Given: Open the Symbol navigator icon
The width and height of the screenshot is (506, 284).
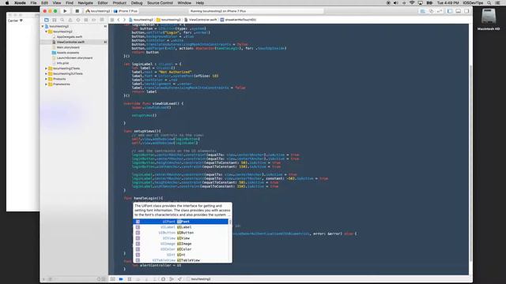Looking at the screenshot, I should pyautogui.click(x=55, y=20).
